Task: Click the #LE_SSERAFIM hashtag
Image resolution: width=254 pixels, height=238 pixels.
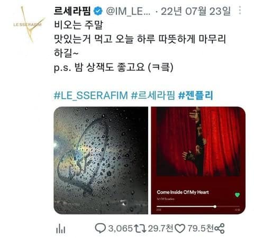Action: [90, 96]
